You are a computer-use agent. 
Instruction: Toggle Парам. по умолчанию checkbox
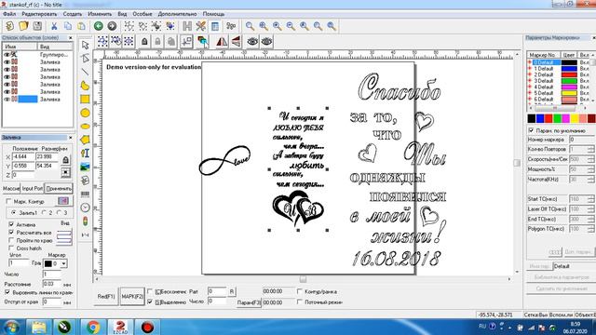tap(531, 130)
